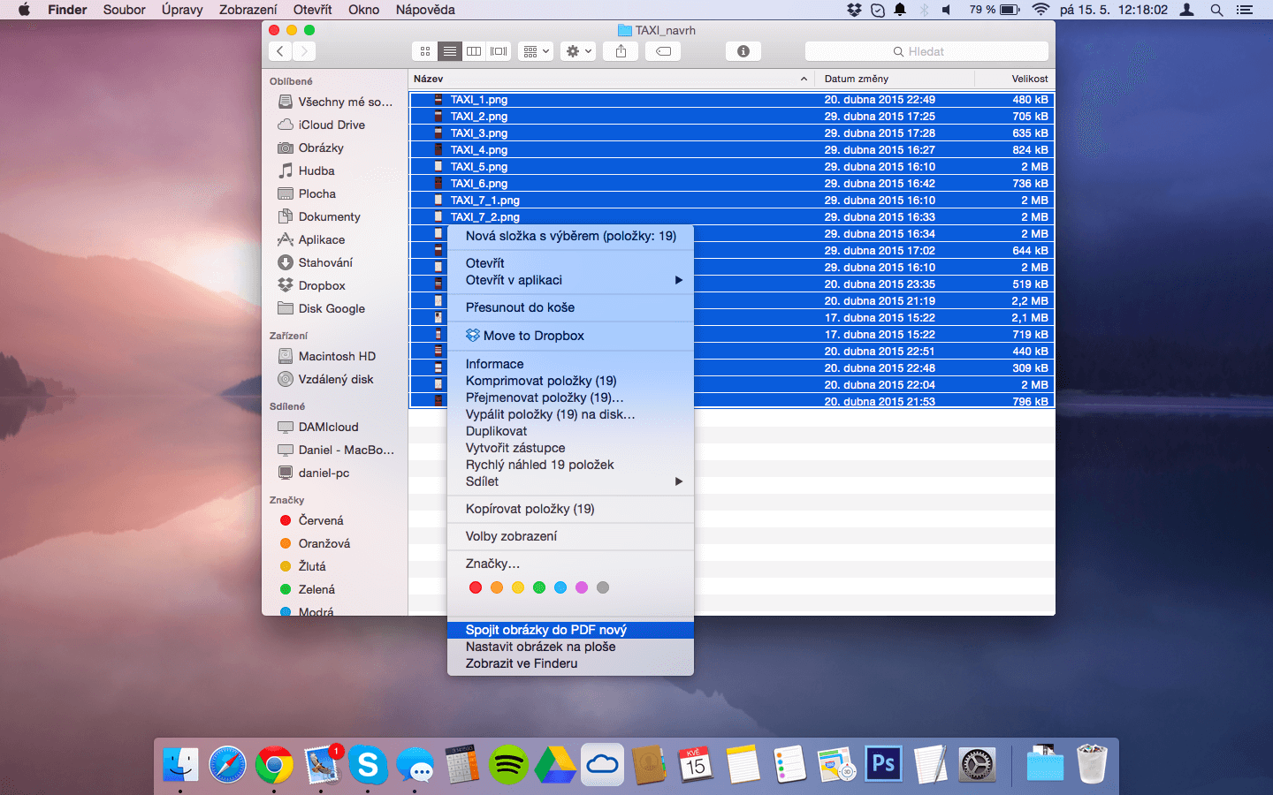Click the Get Info toolbar icon
The width and height of the screenshot is (1273, 795).
pos(743,51)
